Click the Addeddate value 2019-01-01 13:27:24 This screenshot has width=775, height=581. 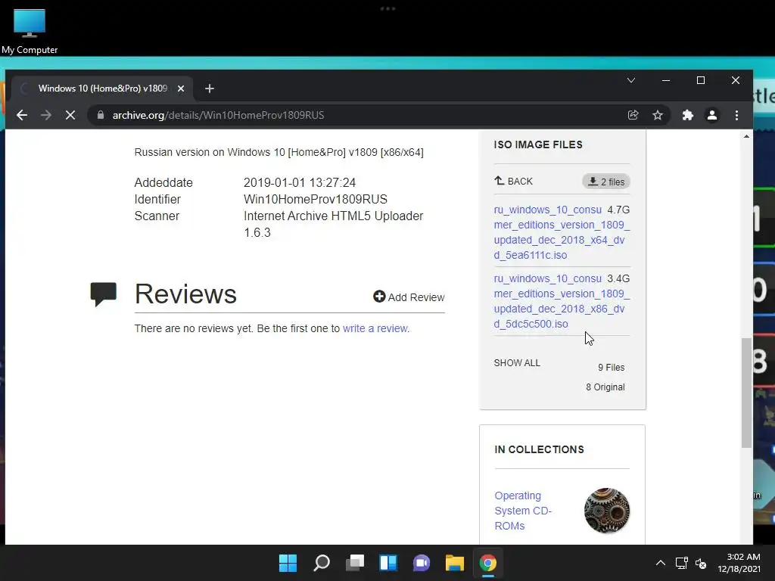coord(300,182)
